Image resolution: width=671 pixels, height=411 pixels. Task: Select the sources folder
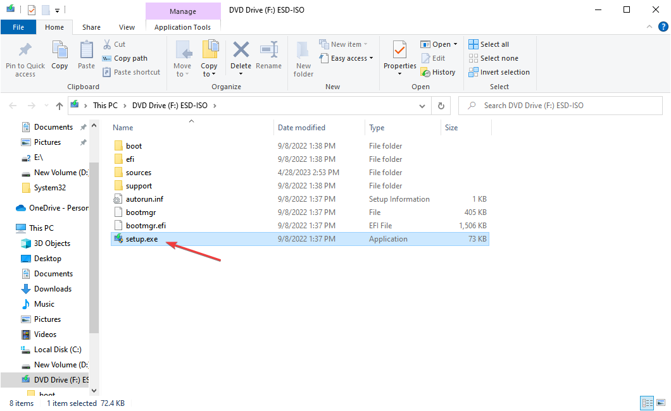[299, 172]
